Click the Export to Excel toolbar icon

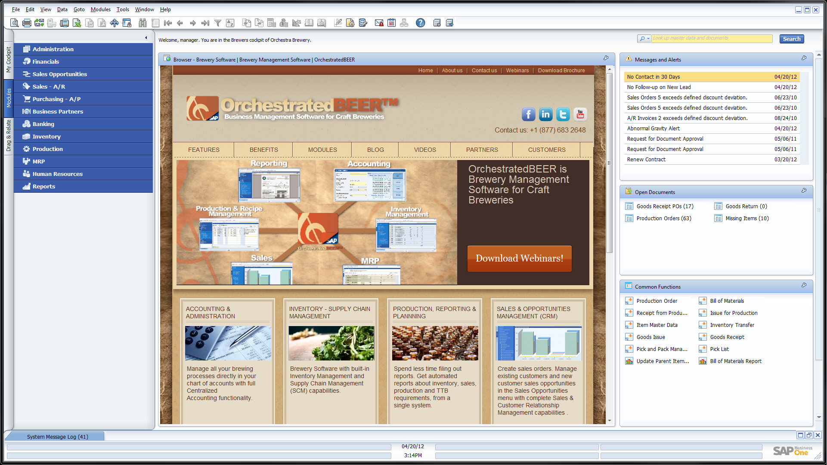77,23
